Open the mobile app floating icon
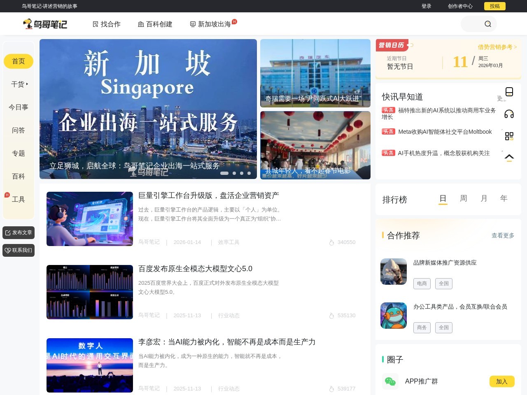This screenshot has width=527, height=395. 509,92
